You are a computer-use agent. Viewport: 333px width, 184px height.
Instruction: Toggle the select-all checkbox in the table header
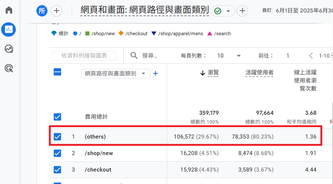click(57, 72)
